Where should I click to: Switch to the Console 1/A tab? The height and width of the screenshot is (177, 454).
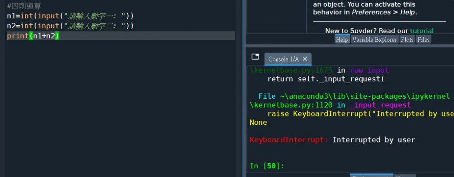(x=283, y=59)
